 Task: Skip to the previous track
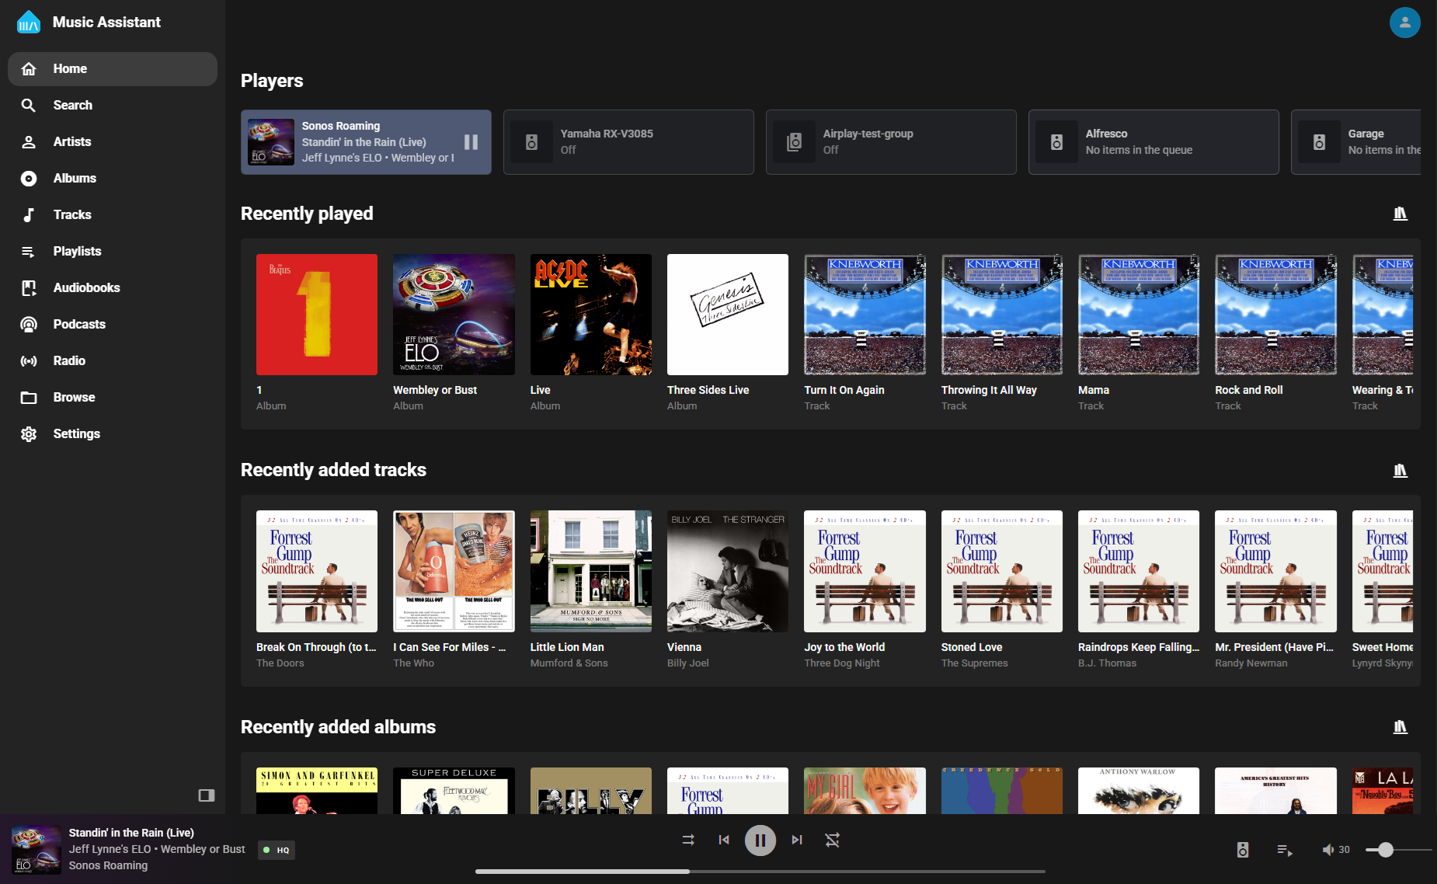point(724,840)
